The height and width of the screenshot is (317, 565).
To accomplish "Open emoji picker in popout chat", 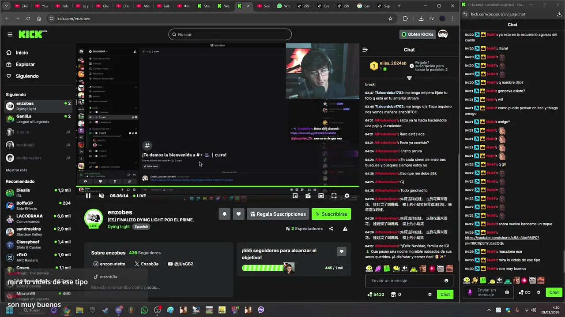I will tap(507, 292).
